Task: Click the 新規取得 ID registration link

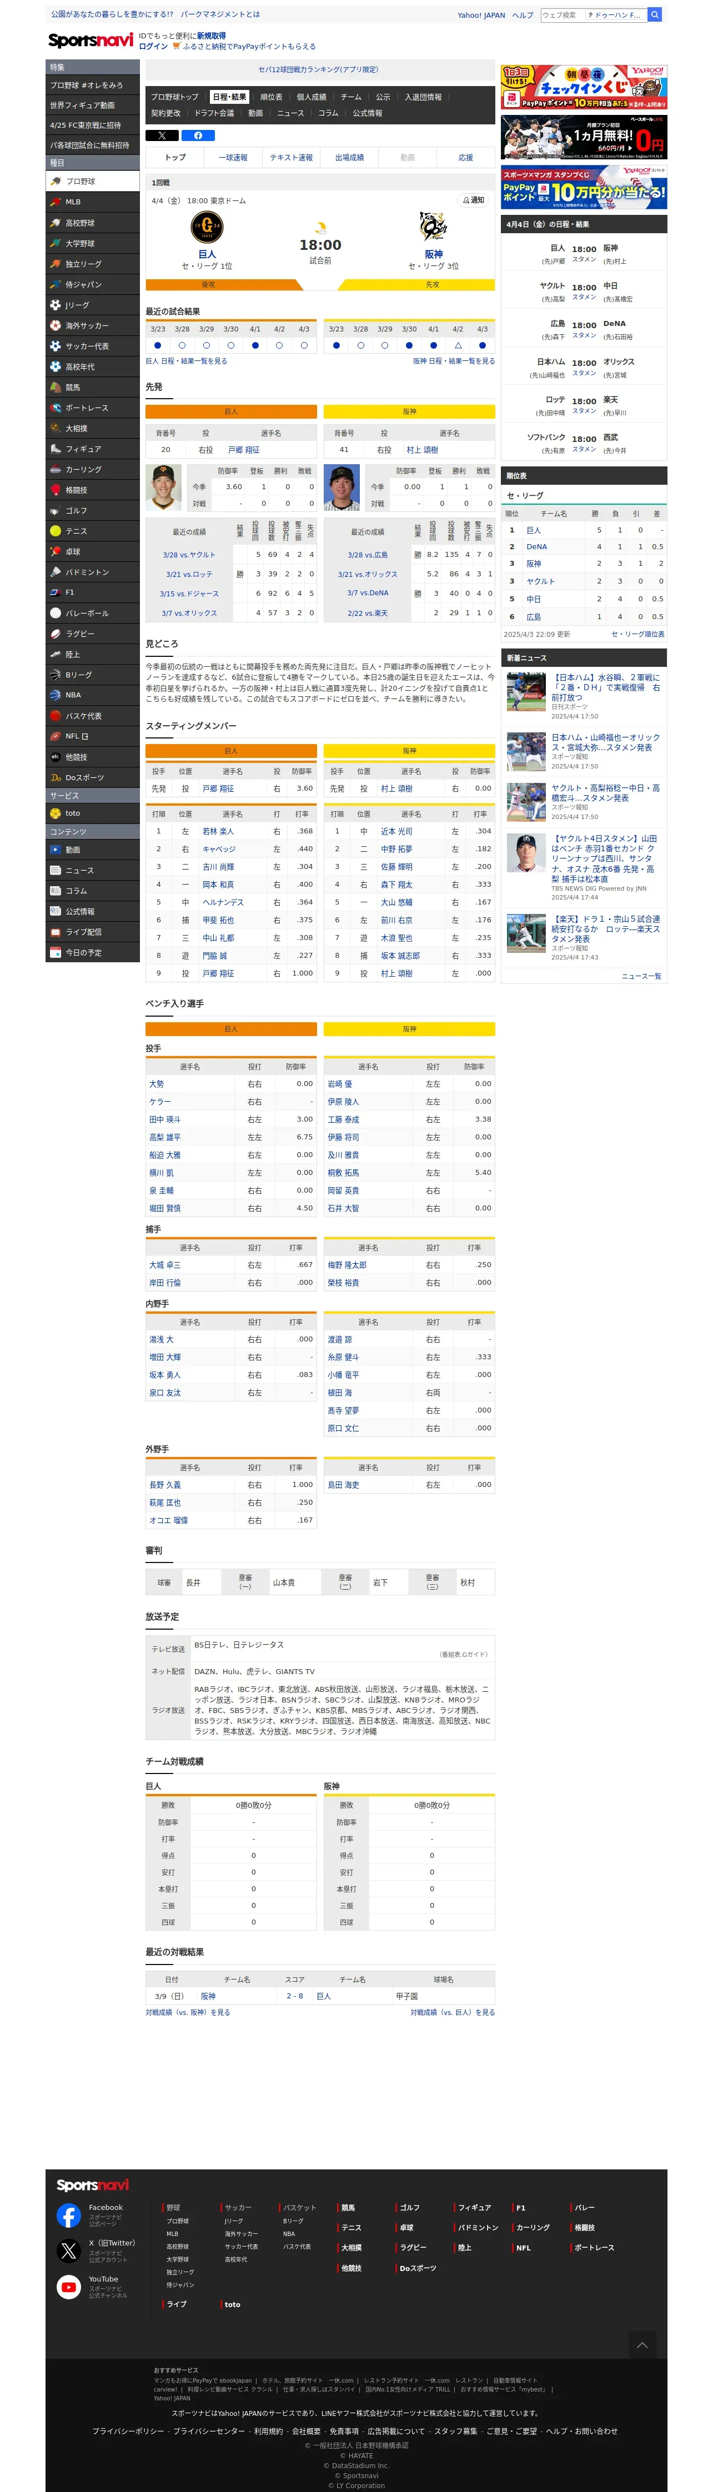Action: click(211, 36)
